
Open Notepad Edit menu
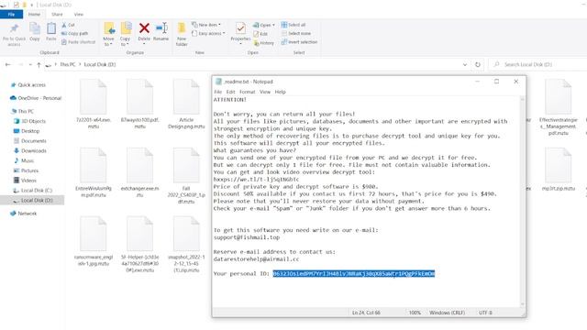(230, 92)
